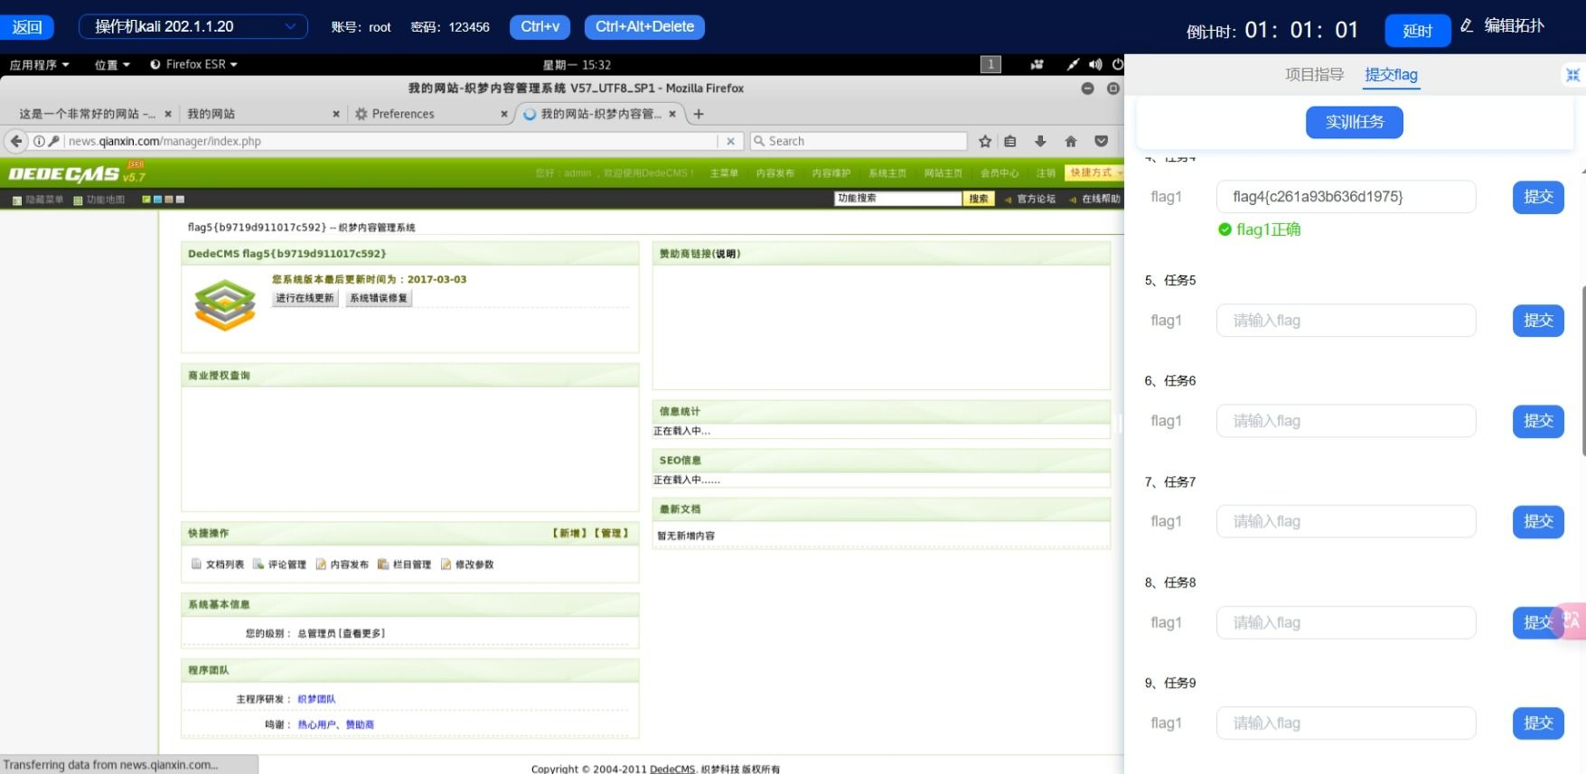Image resolution: width=1586 pixels, height=774 pixels.
Task: Click 内容发布 quick action under 快捷操作
Action: (x=342, y=564)
